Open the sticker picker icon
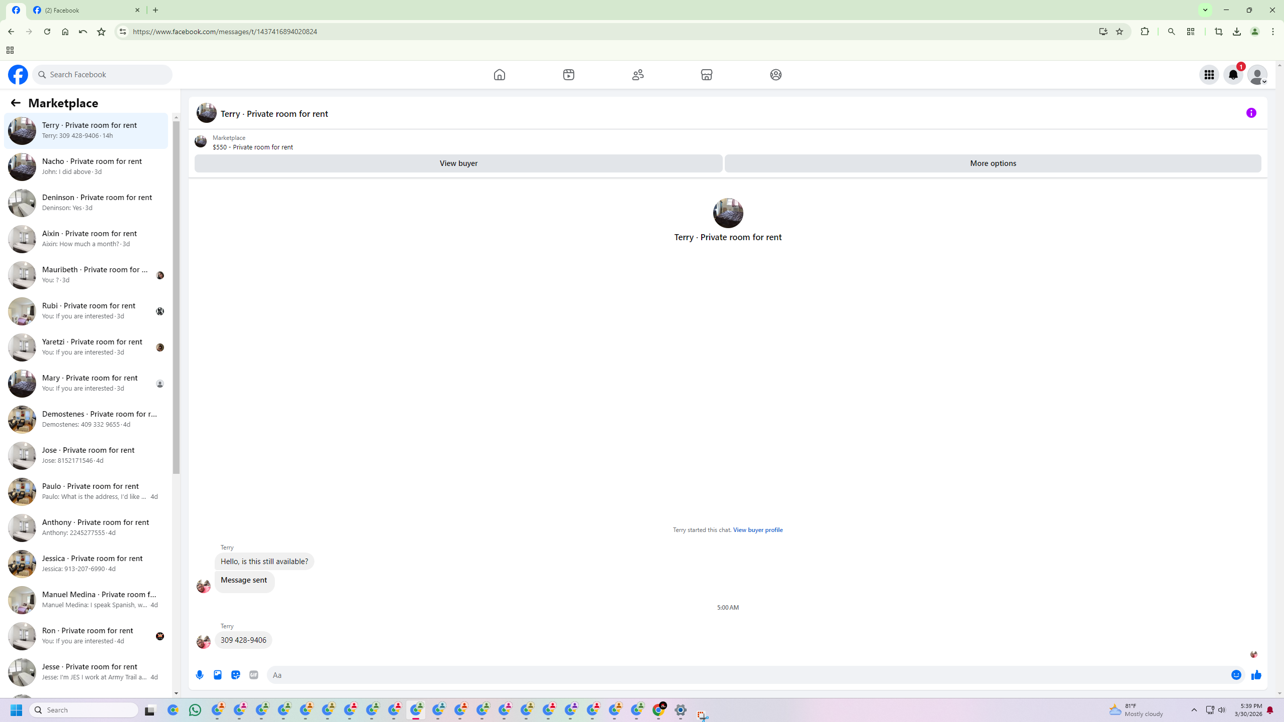Image resolution: width=1284 pixels, height=722 pixels. 236,675
